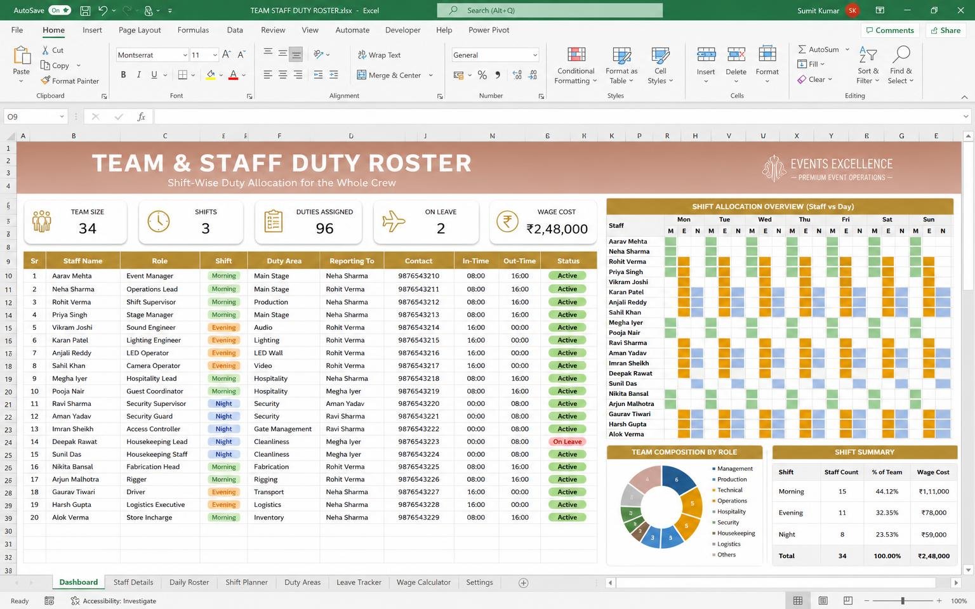The height and width of the screenshot is (609, 975).
Task: Click the Center horizontal align icon
Action: coord(282,75)
